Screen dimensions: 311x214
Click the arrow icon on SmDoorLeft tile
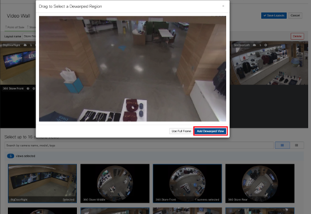[260, 45]
